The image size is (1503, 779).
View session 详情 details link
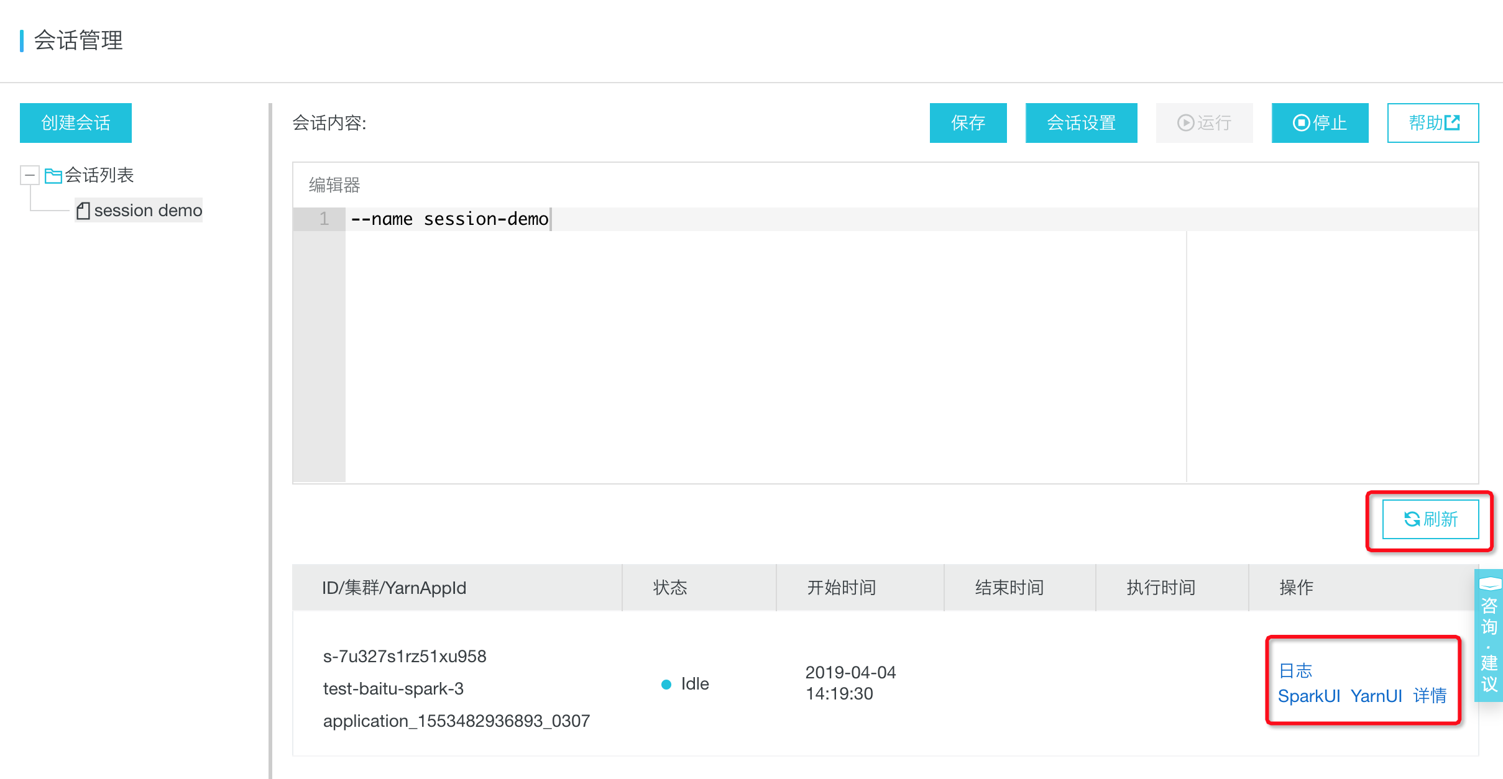click(1430, 696)
